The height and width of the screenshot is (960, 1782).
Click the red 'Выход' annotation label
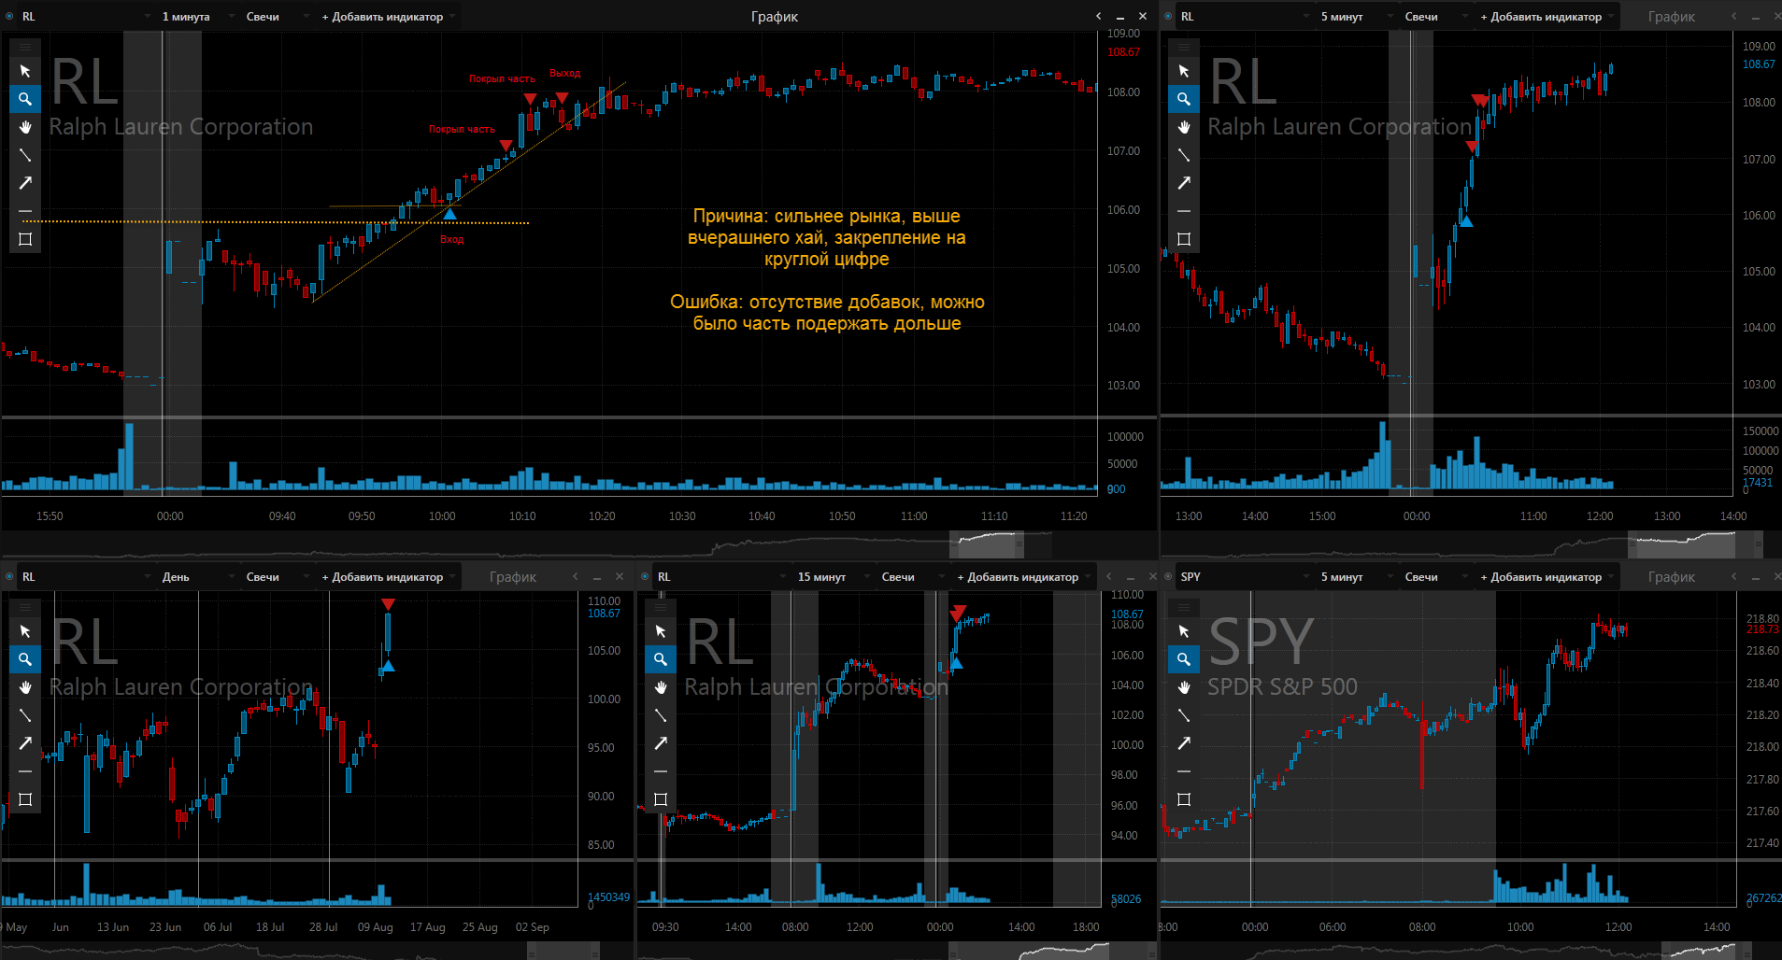coord(564,73)
